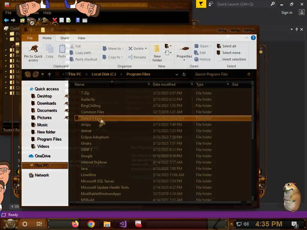Open the address bar history dropdown
The height and width of the screenshot is (230, 307).
(x=177, y=75)
